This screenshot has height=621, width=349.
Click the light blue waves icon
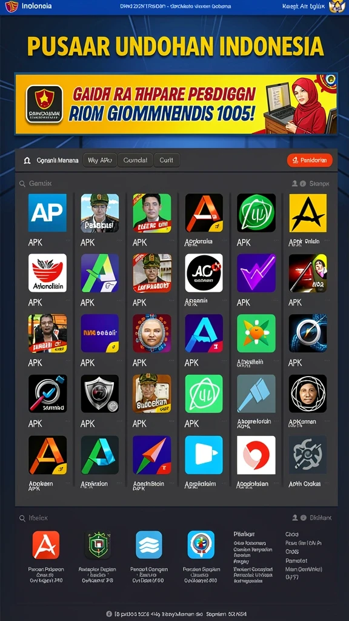[x=149, y=545]
